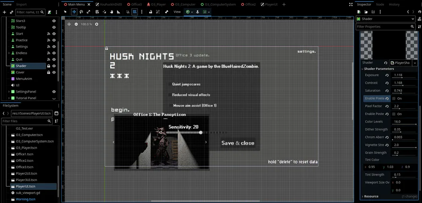The height and width of the screenshot is (203, 422).
Task: Load an existing resource in Inspector
Action: point(366,12)
